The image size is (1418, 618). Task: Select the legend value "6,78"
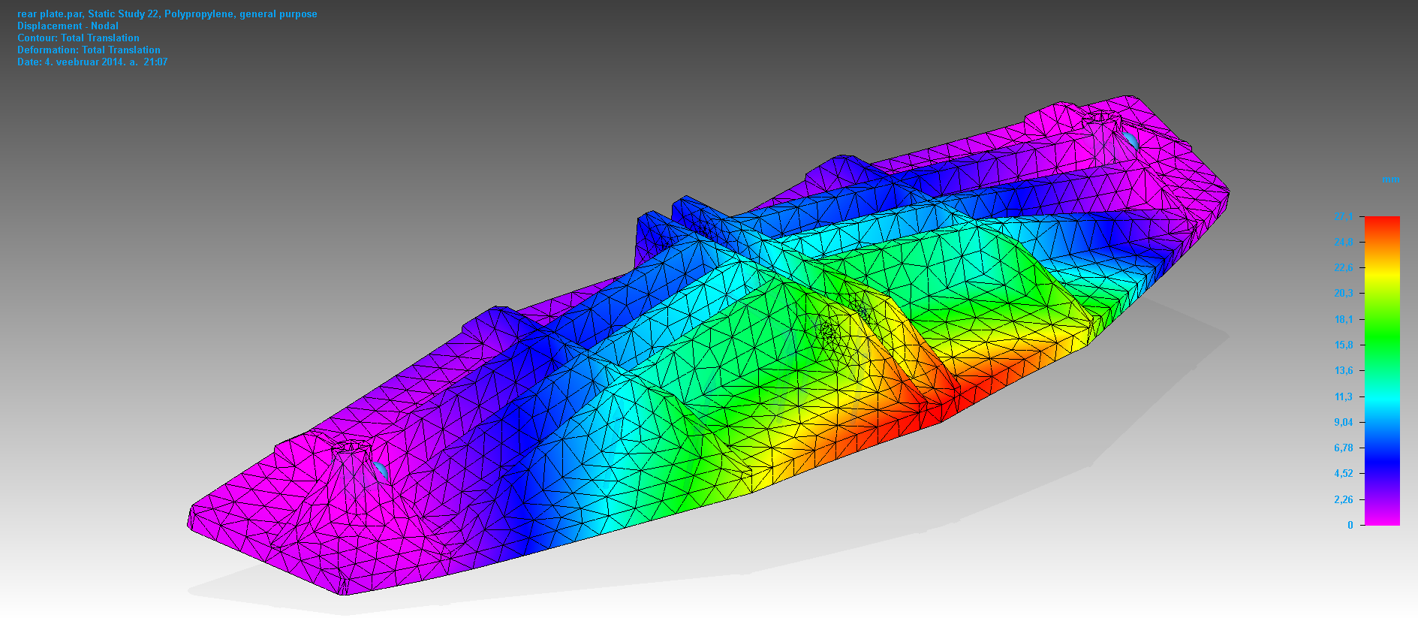[1344, 448]
